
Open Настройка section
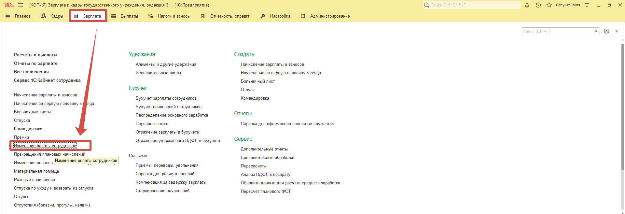click(x=276, y=16)
